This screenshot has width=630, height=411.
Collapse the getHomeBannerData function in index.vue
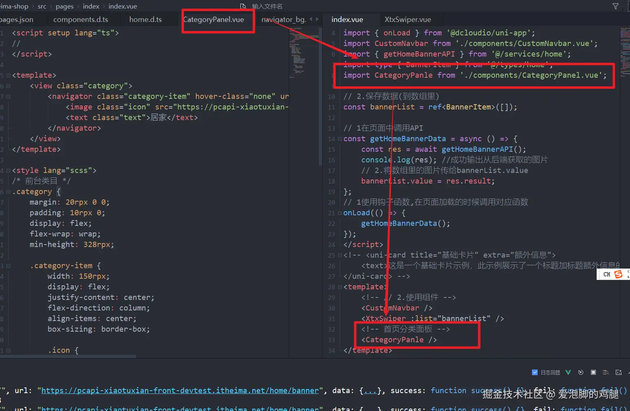(340, 139)
